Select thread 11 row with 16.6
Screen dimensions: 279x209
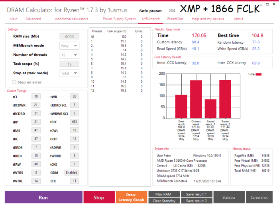pyautogui.click(x=118, y=86)
